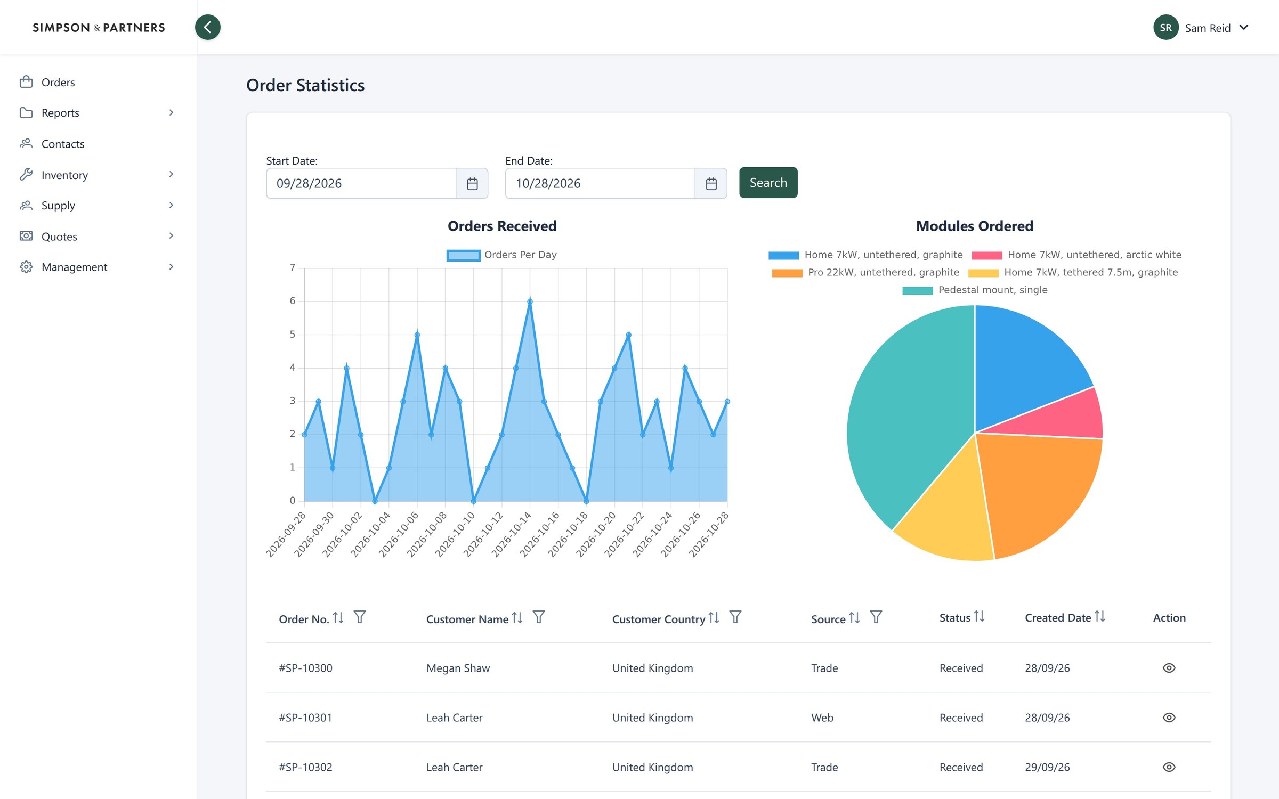Click the Simpson & Partners logo

99,28
